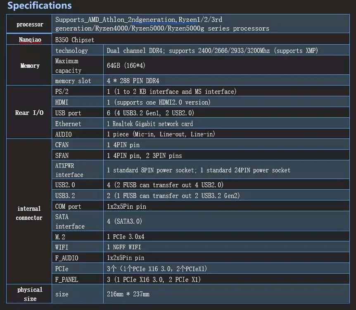This screenshot has width=356, height=310.
Task: Click the USB port row label
Action: click(68, 113)
